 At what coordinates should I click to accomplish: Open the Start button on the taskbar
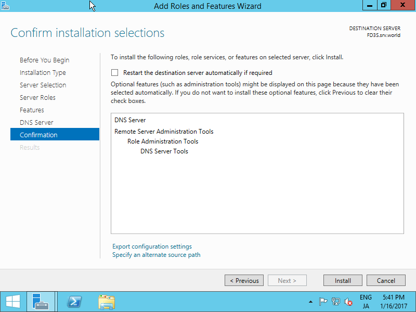(x=13, y=302)
